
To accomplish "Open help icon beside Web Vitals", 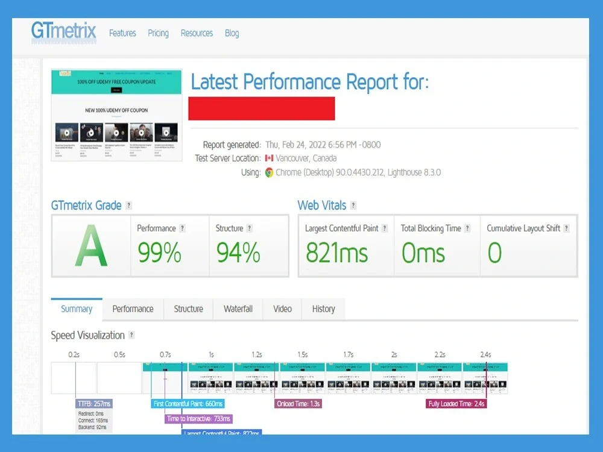I will click(x=353, y=206).
